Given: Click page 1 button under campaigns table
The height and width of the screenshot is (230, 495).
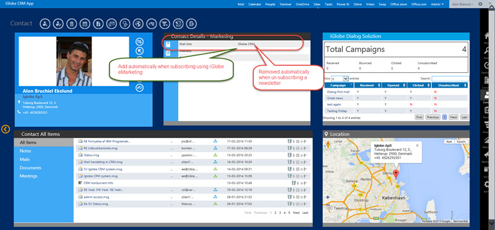Looking at the screenshot, I should [x=444, y=117].
